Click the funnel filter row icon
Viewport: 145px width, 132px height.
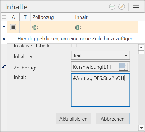click(x=4, y=28)
